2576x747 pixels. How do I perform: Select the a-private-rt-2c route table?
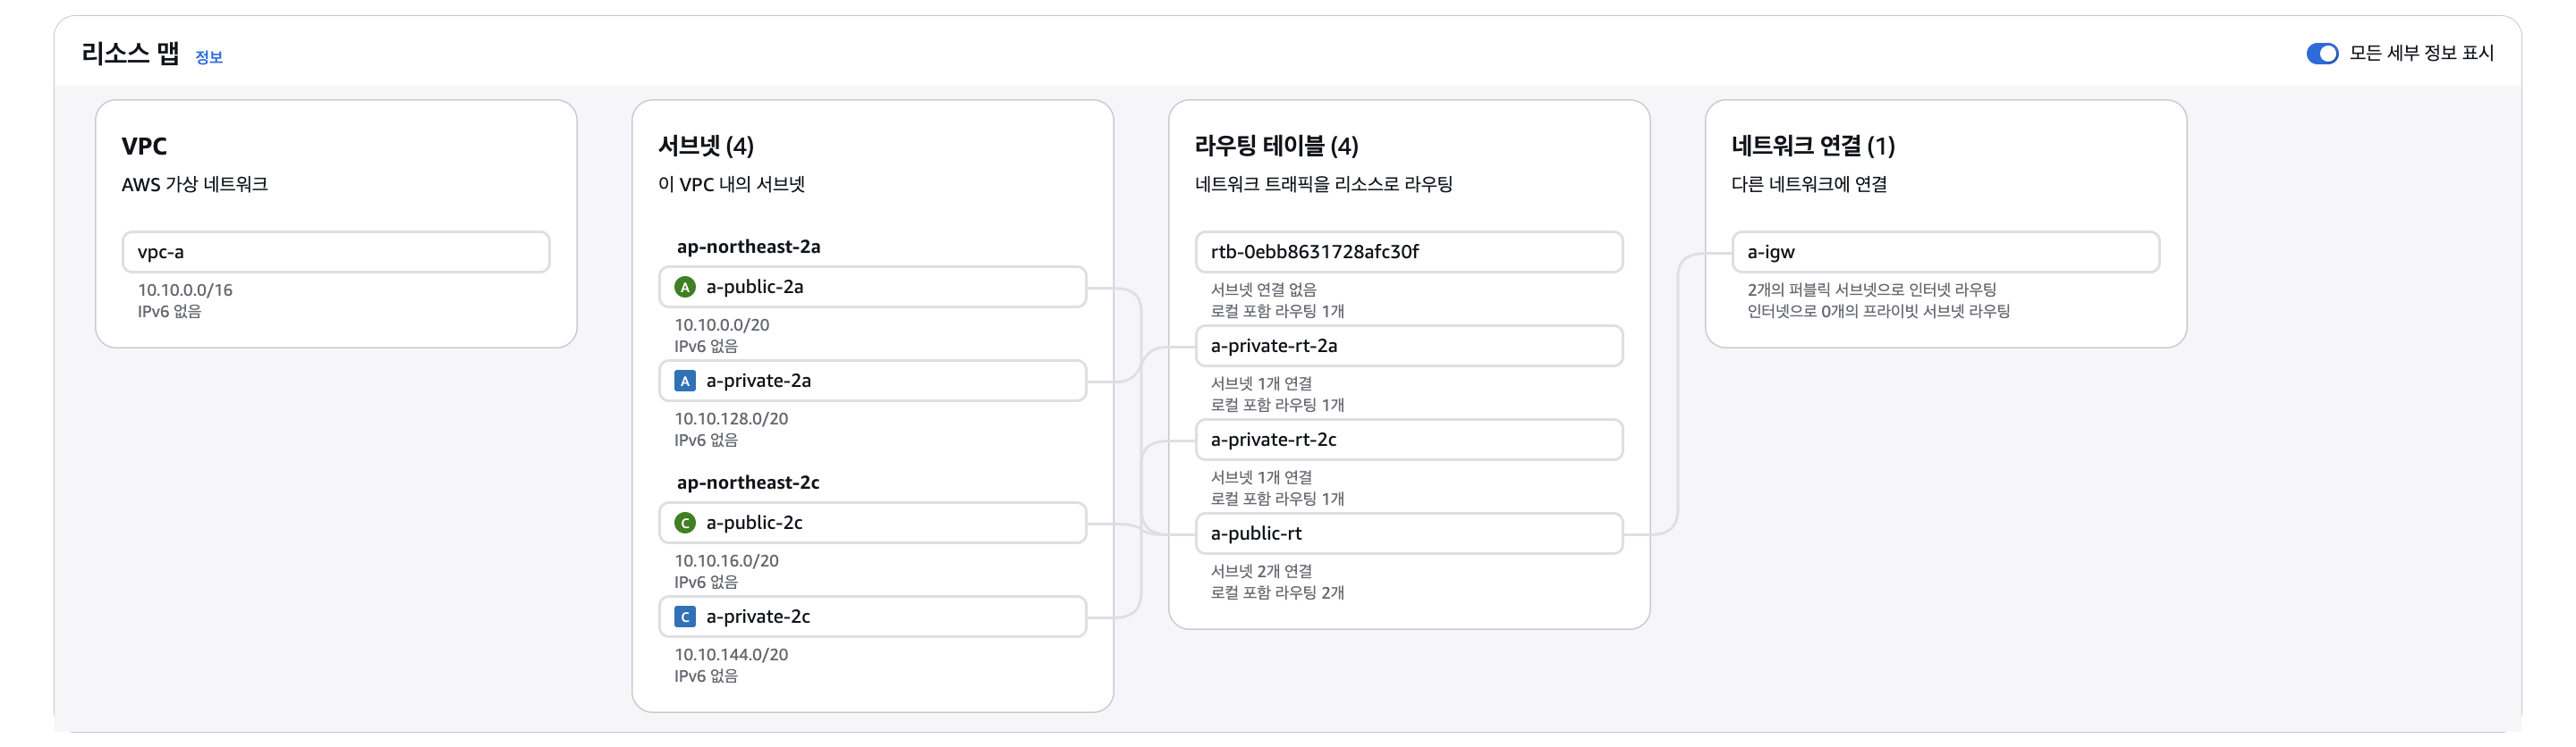click(x=1409, y=440)
